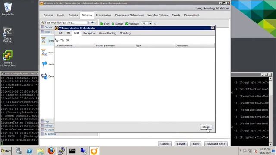This screenshot has height=155, width=276.
Task: Click the unbind parameter icon
Action: click(x=62, y=40)
